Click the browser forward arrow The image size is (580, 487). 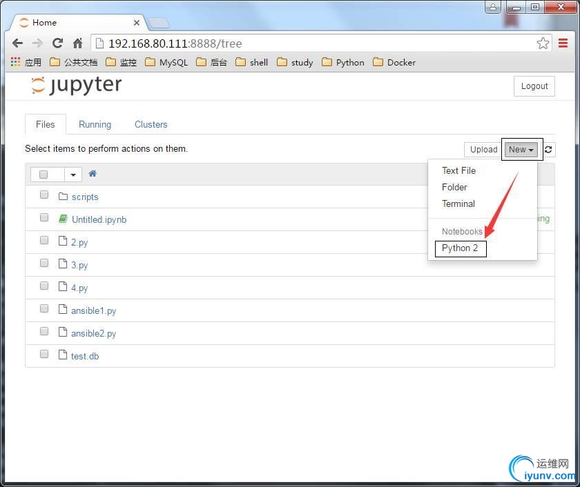tap(37, 43)
